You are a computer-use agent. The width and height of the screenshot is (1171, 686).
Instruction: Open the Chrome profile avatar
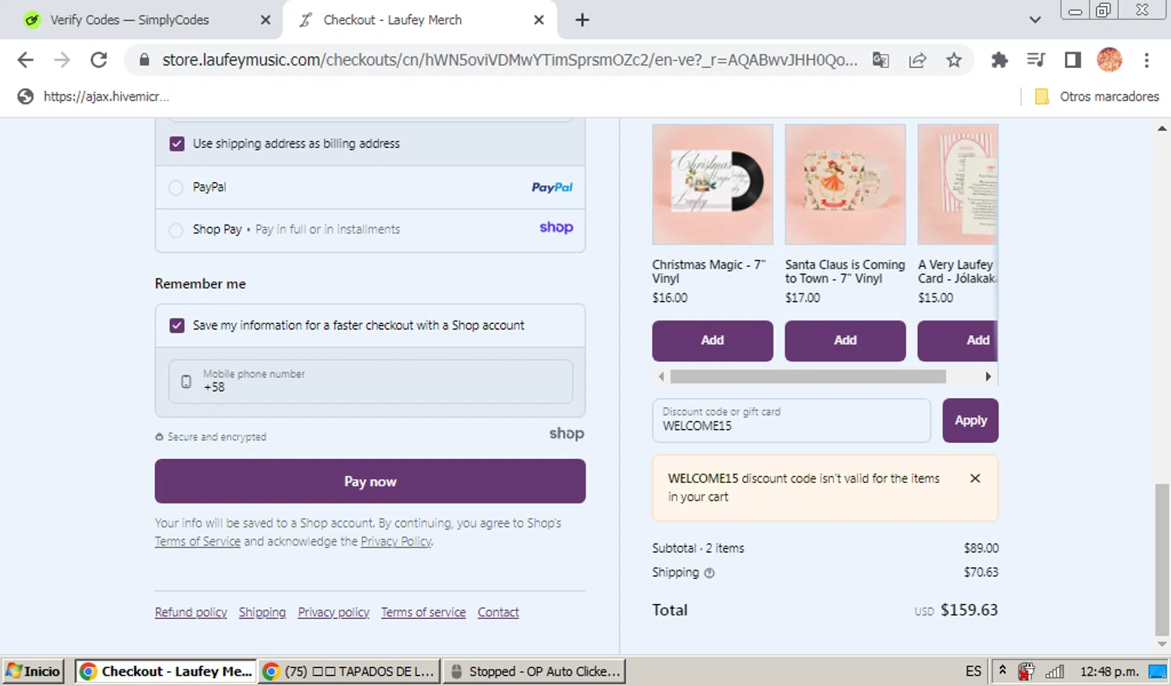click(x=1109, y=60)
